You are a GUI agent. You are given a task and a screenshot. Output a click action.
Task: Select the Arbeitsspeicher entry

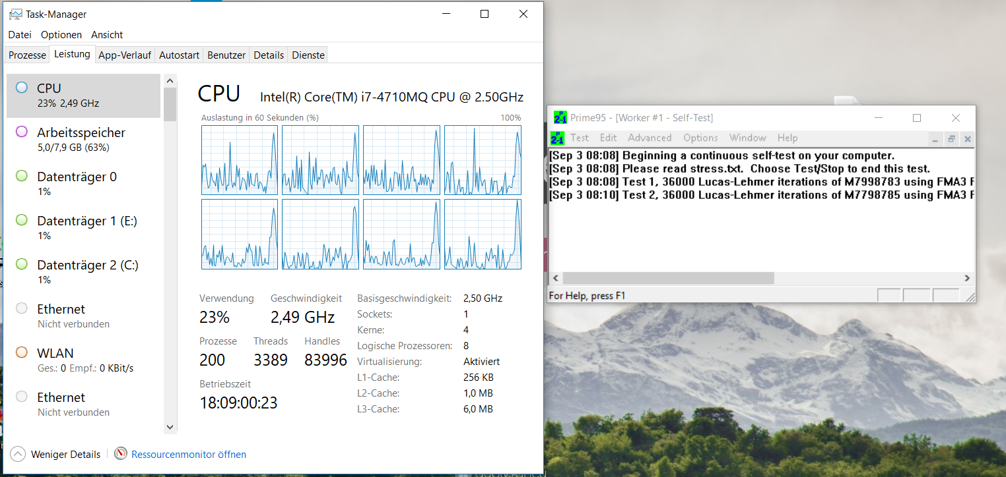(x=83, y=140)
